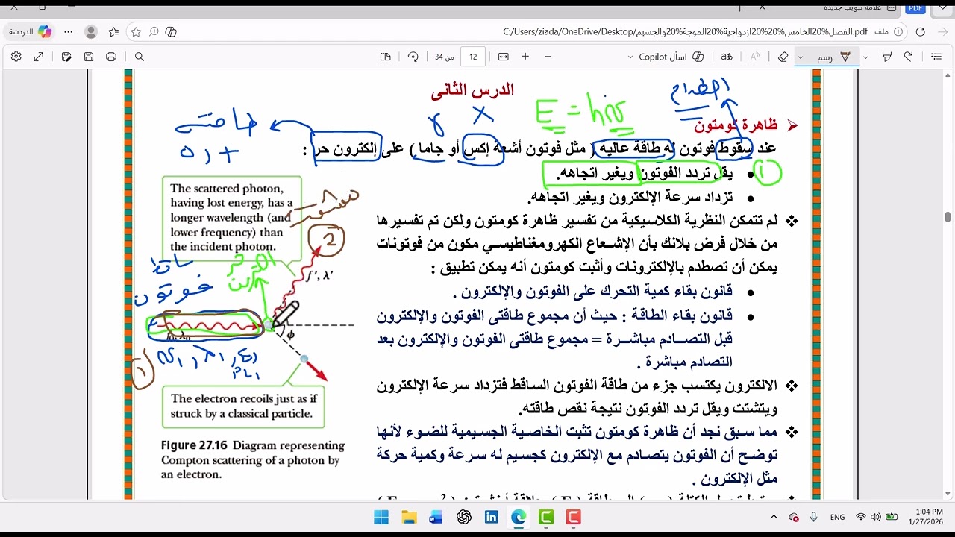Viewport: 955px width, 537px height.
Task: Click the Read aloud icon
Action: (x=755, y=57)
